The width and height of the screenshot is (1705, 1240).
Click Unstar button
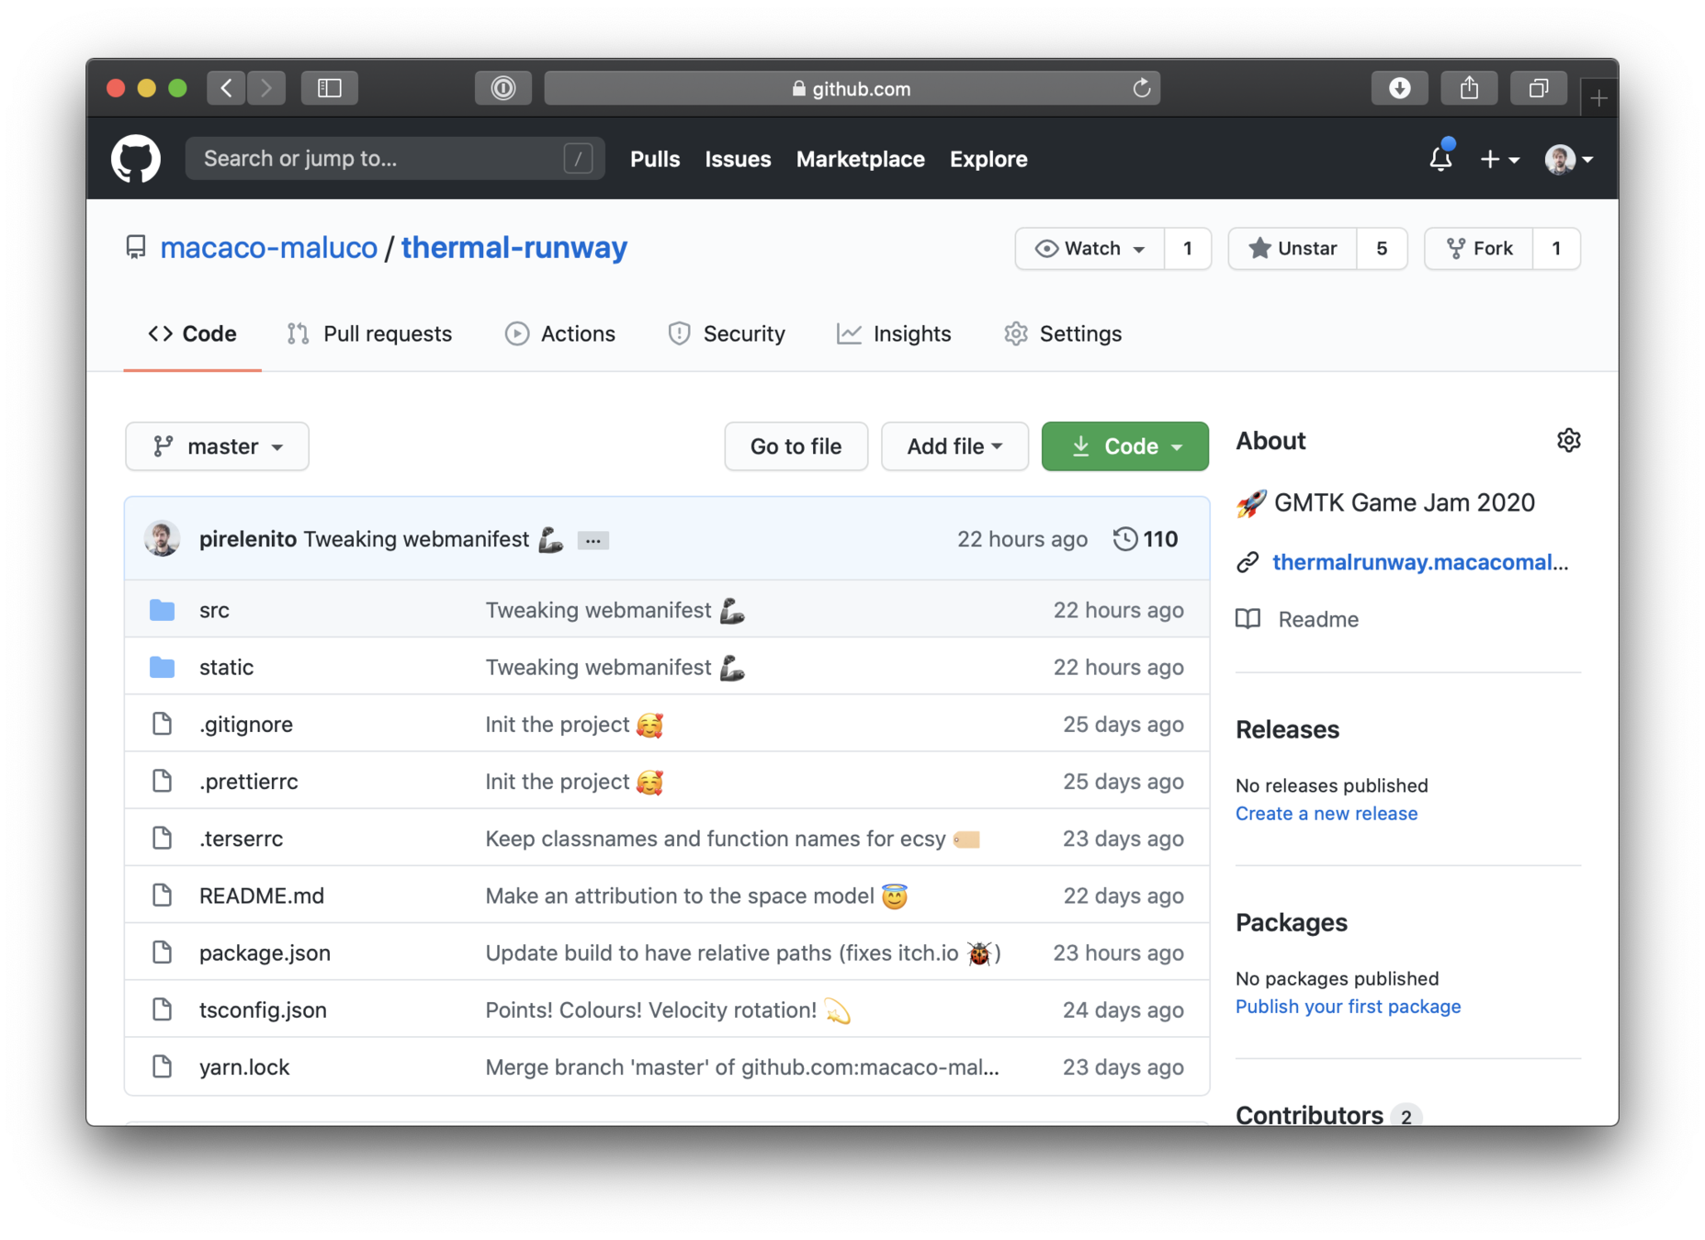pyautogui.click(x=1292, y=248)
